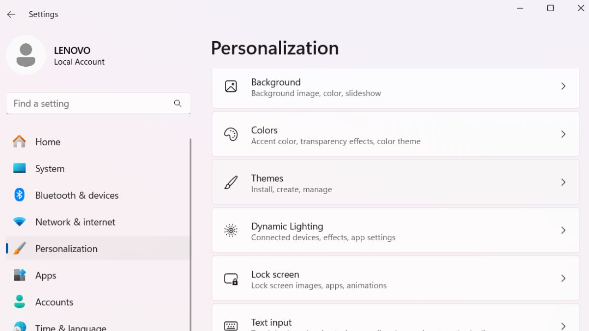Image resolution: width=589 pixels, height=331 pixels.
Task: Click the Text input row chevron
Action: (563, 326)
